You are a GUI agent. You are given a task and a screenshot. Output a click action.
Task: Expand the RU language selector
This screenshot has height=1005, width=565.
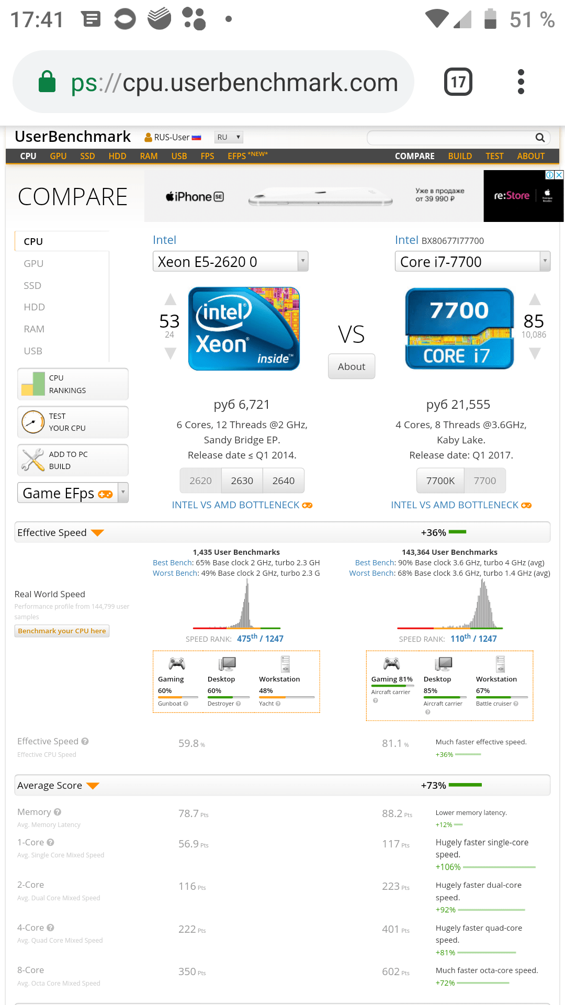pos(229,137)
